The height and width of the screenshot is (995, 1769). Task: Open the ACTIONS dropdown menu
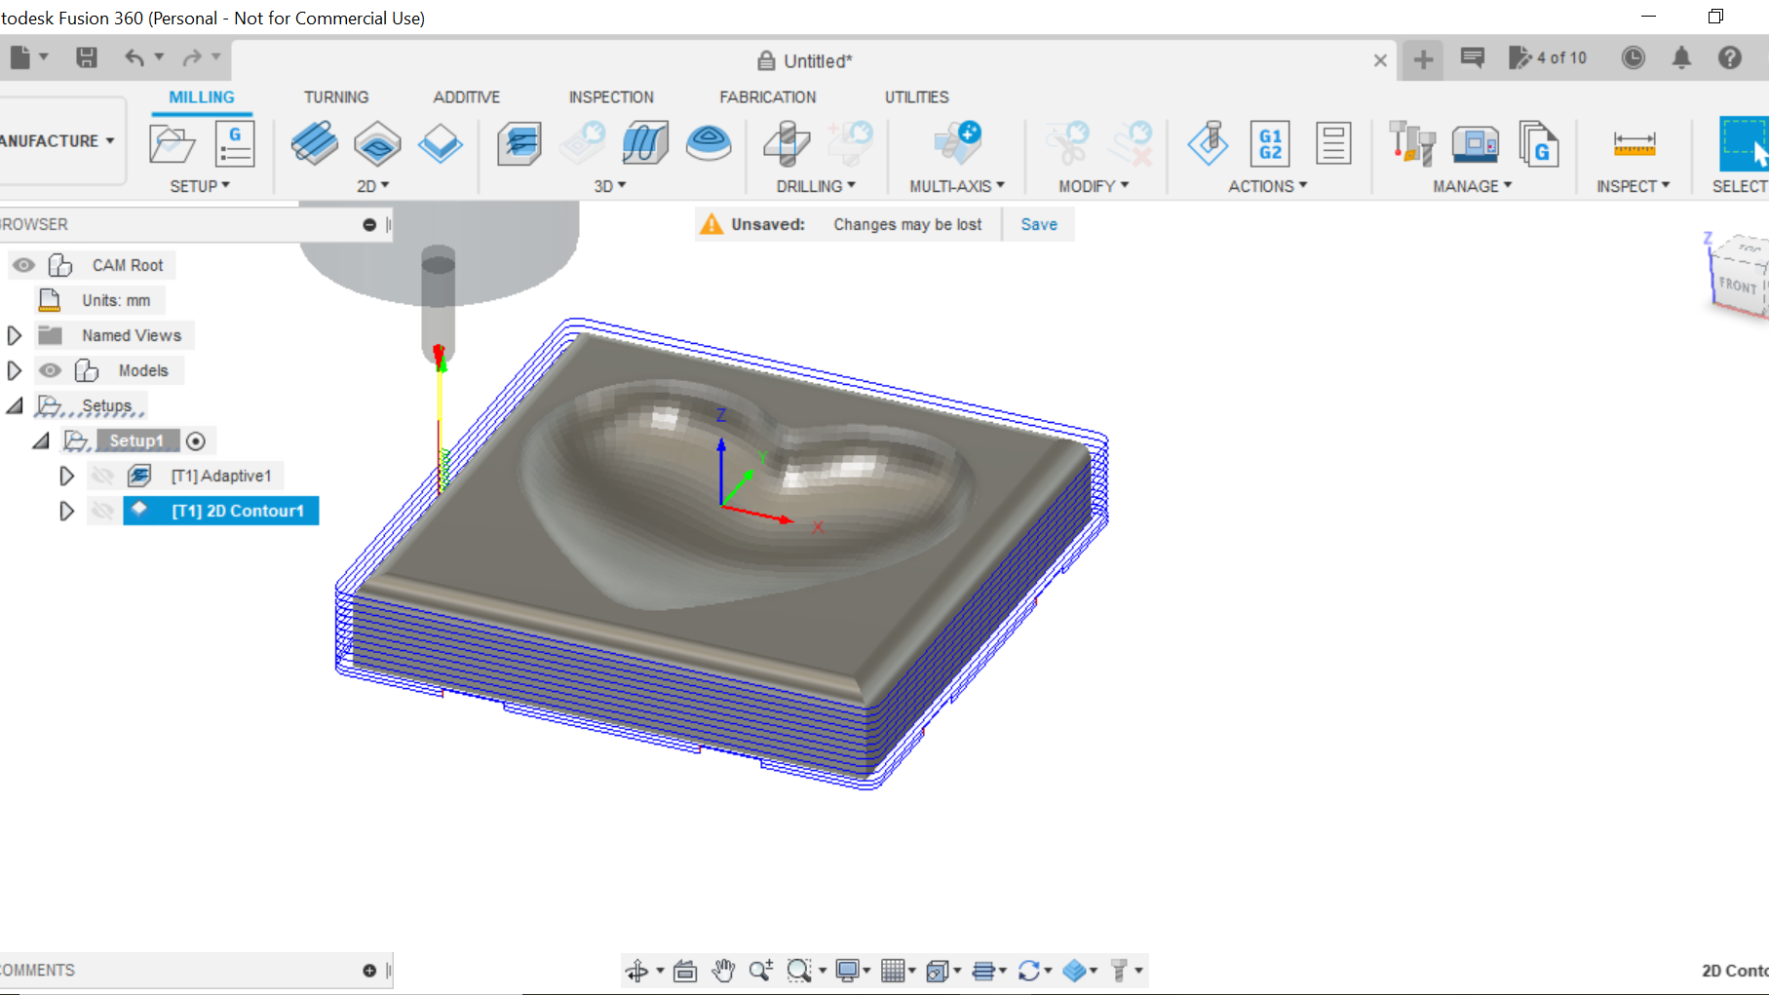coord(1268,186)
